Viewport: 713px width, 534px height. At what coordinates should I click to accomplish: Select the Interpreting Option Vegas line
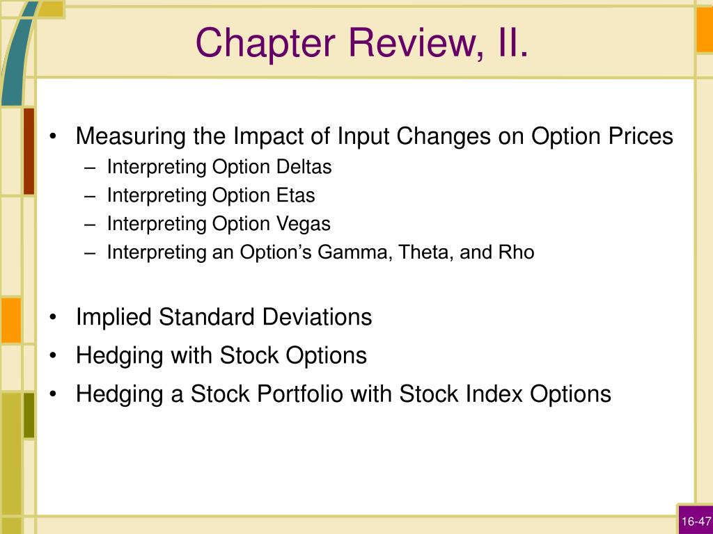pyautogui.click(x=219, y=224)
